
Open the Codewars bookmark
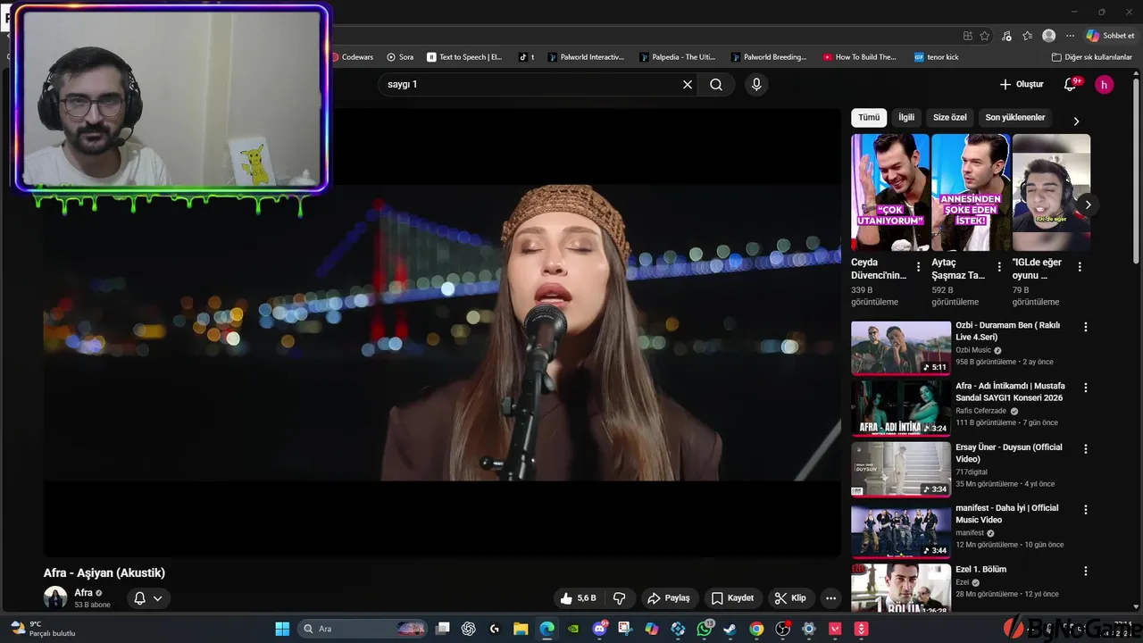point(353,57)
